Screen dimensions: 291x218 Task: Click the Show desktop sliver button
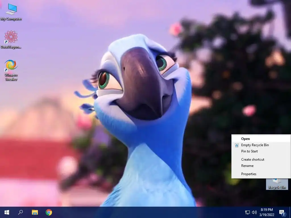[290, 212]
